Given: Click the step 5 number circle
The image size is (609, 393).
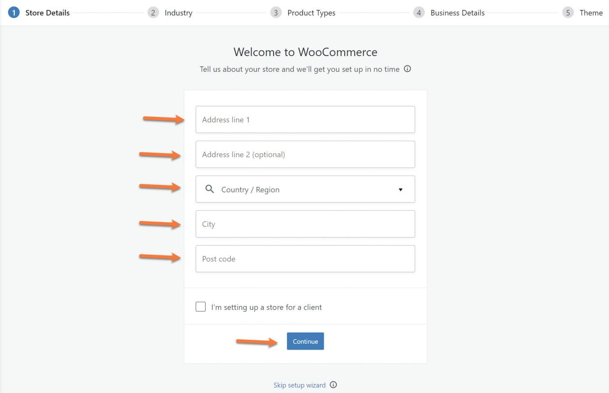Looking at the screenshot, I should coord(568,13).
